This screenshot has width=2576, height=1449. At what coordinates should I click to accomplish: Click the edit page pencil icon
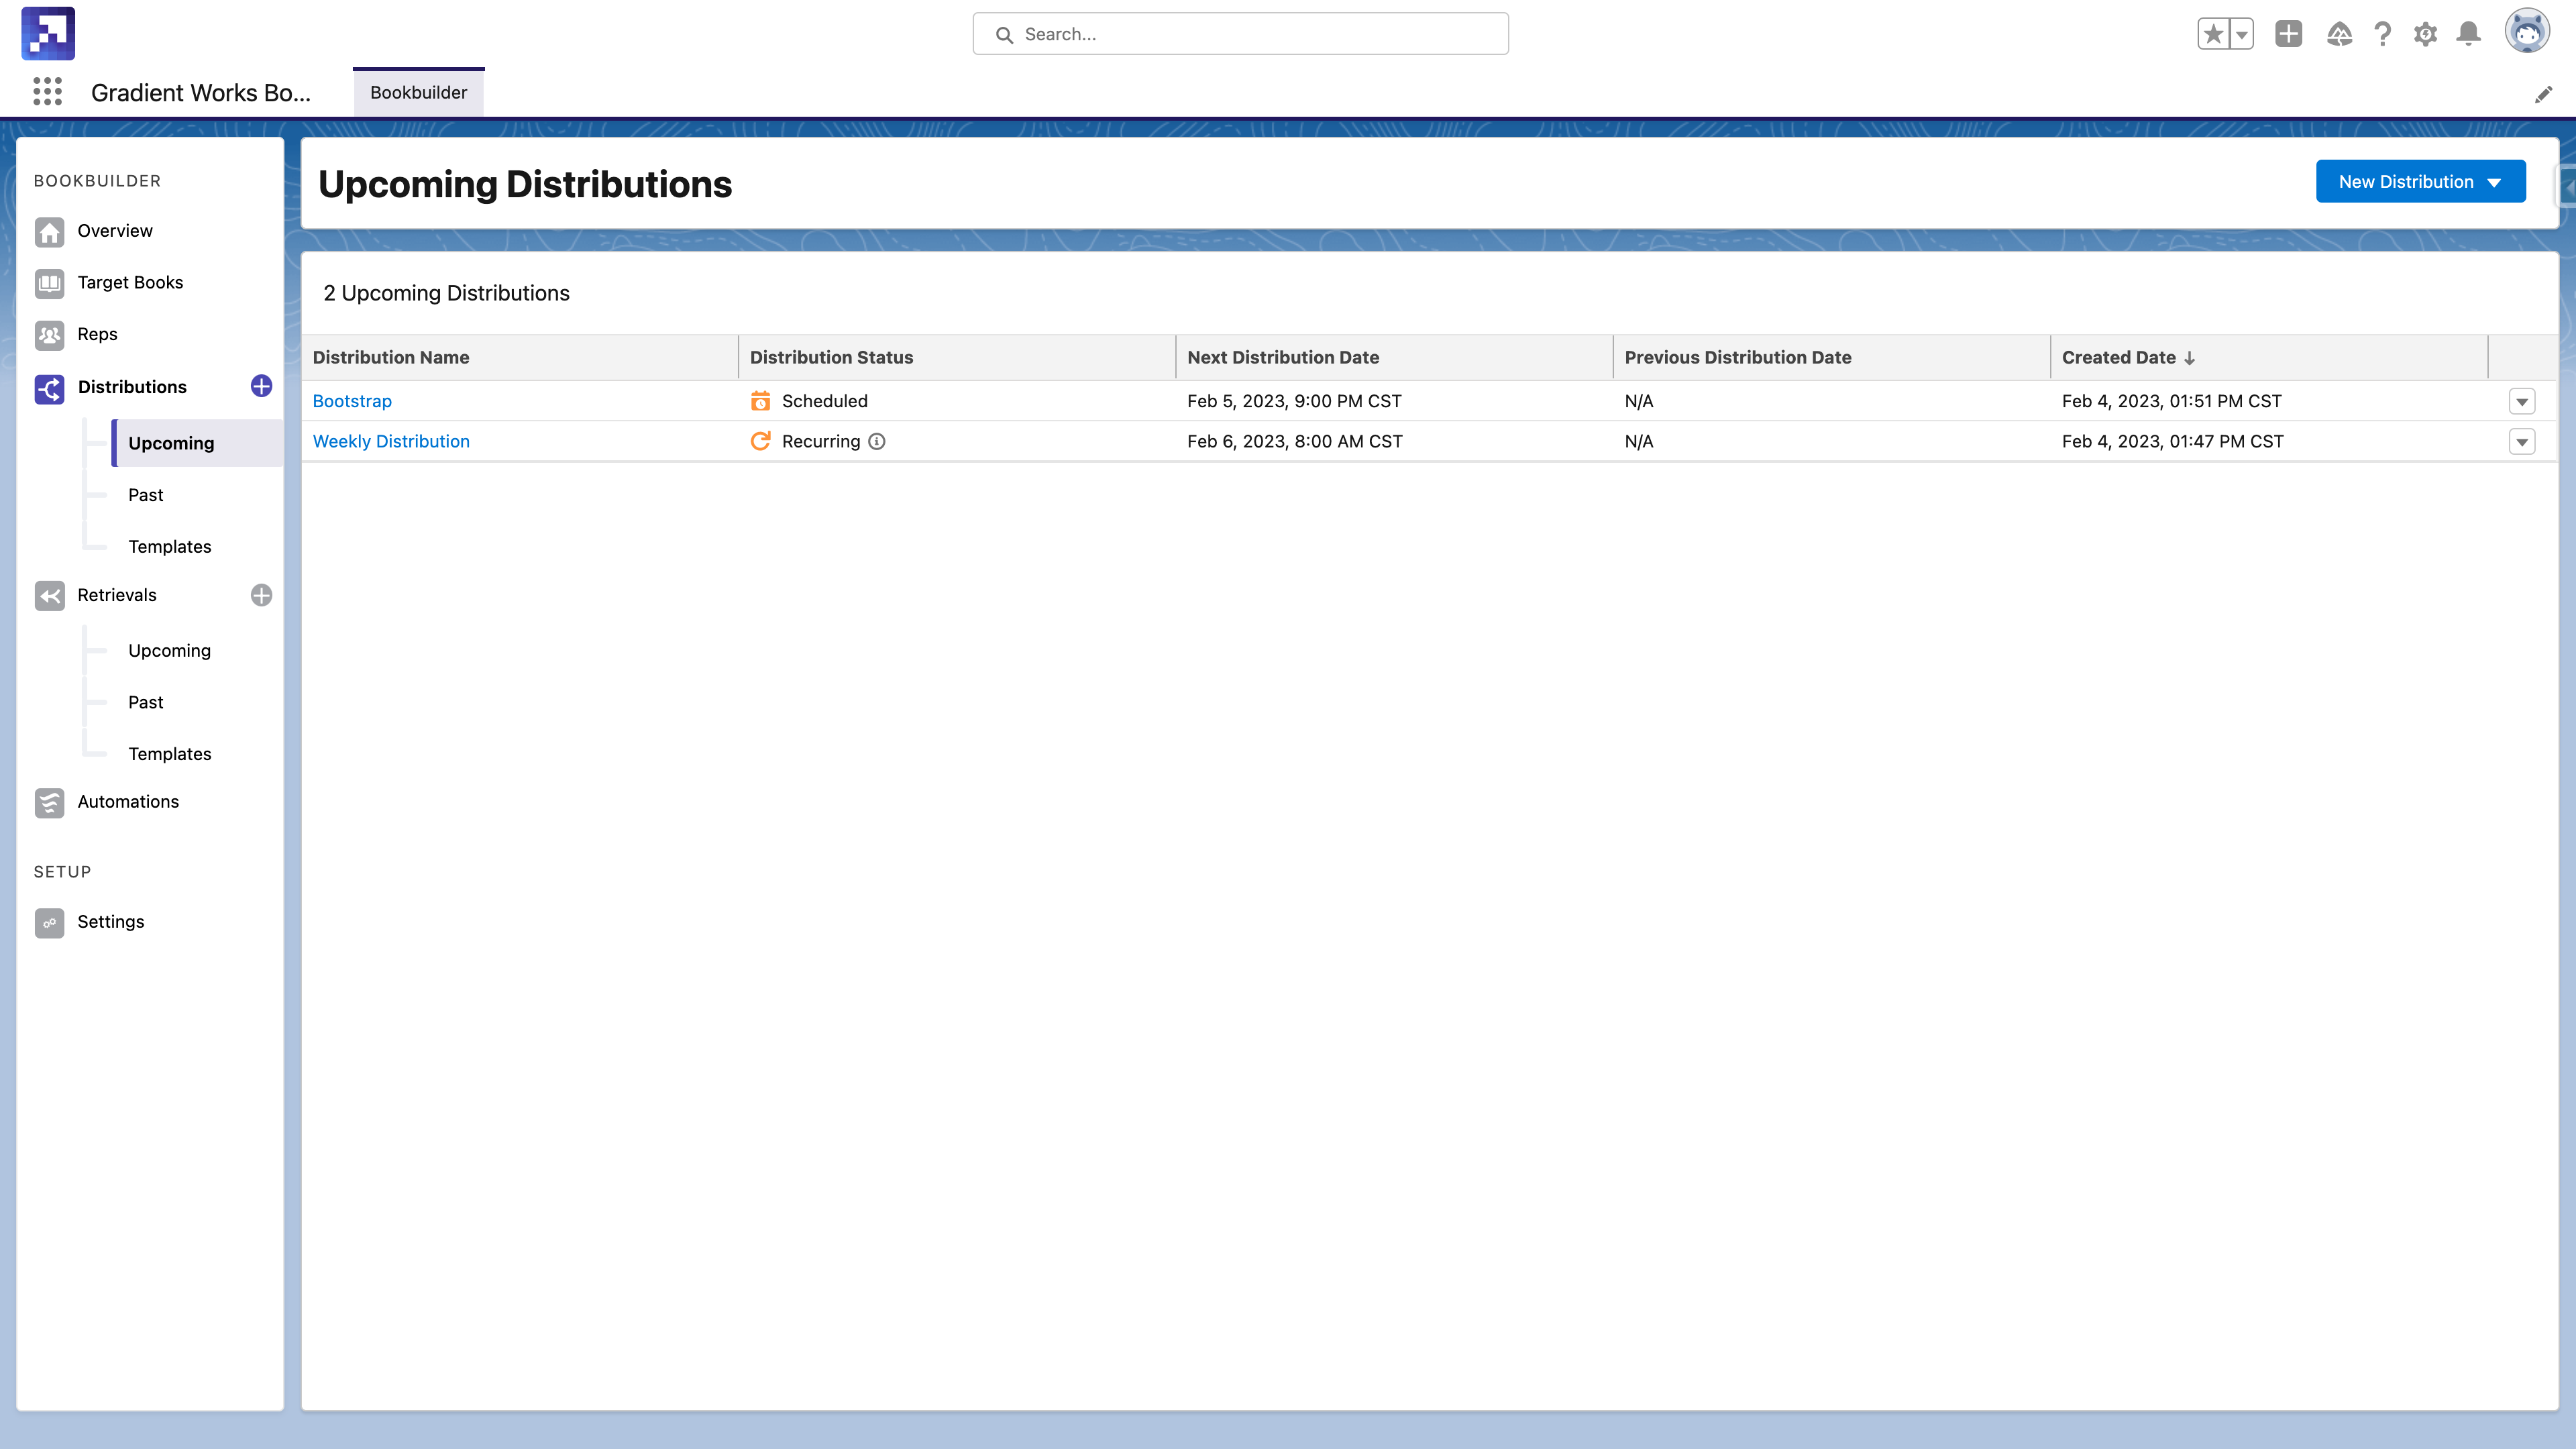point(2543,94)
